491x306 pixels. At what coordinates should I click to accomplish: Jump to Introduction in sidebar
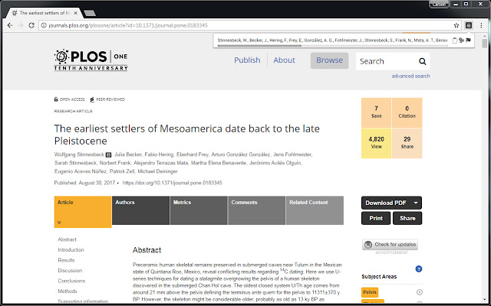click(71, 249)
